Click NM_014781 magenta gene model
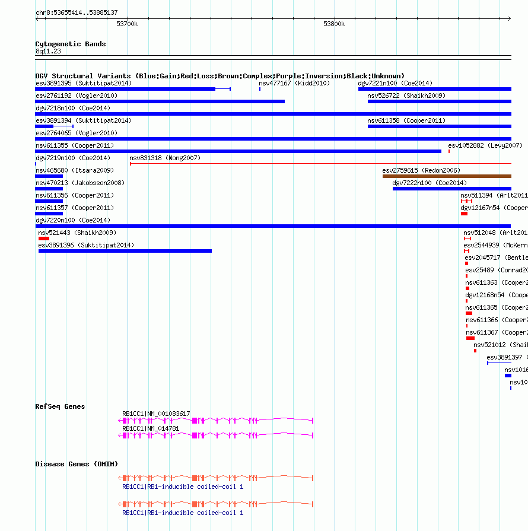The height and width of the screenshot is (531, 528). point(216,435)
